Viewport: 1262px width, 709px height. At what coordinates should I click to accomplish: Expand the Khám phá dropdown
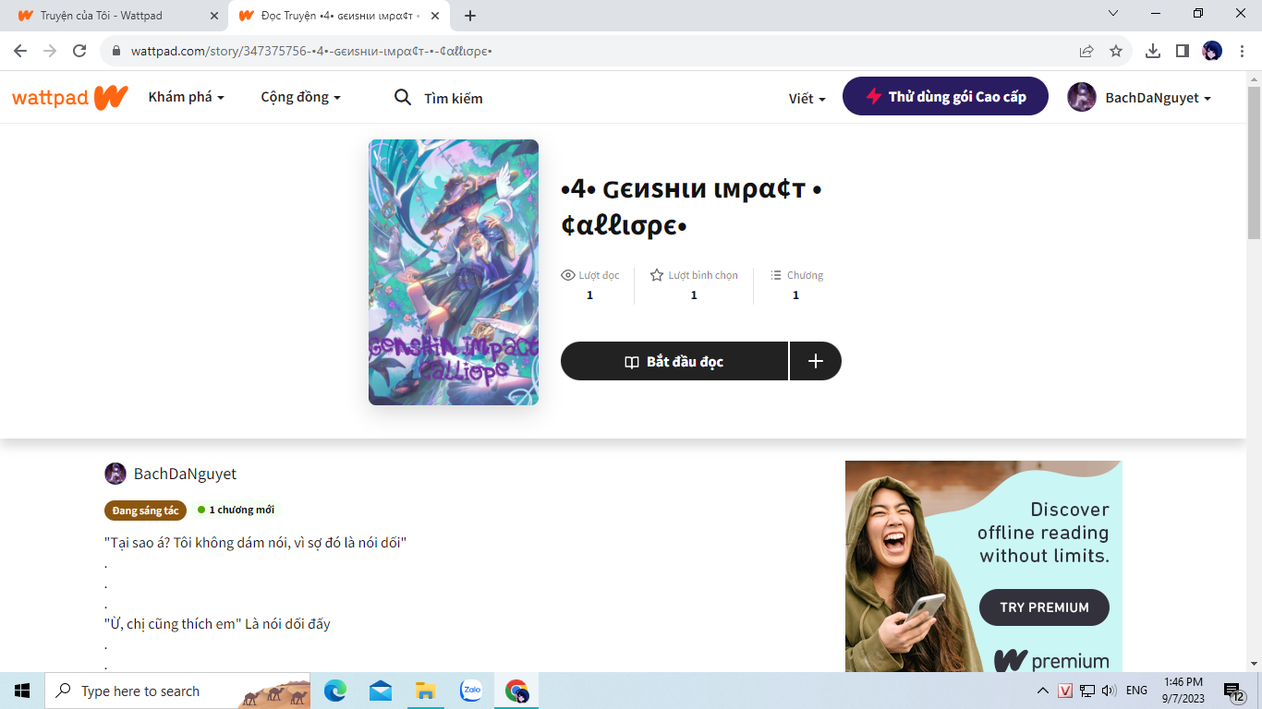(x=186, y=97)
